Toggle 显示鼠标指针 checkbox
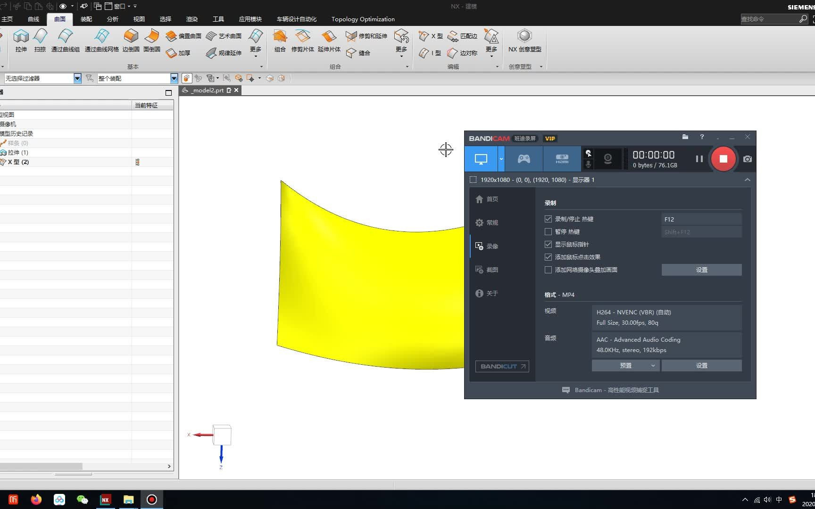 [548, 244]
